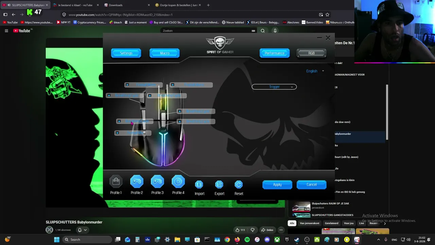Dislike the Babylonmurder video
435x245 pixels.
point(253,230)
